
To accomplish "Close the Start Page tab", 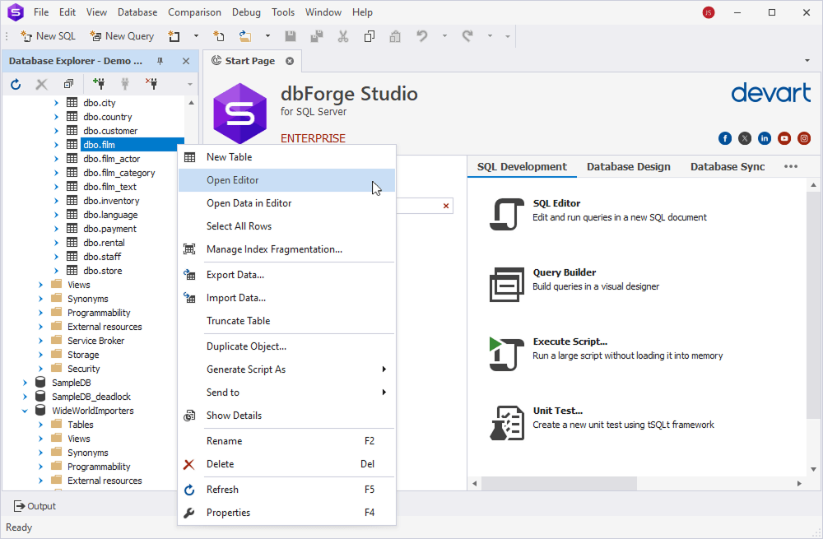I will click(x=290, y=61).
